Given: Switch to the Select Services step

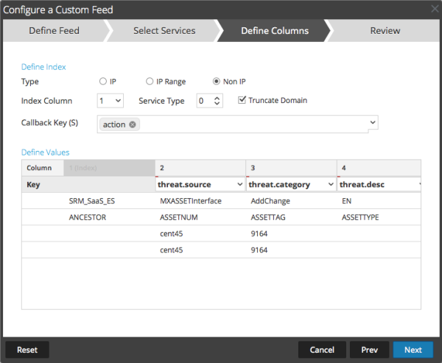Looking at the screenshot, I should pyautogui.click(x=164, y=31).
